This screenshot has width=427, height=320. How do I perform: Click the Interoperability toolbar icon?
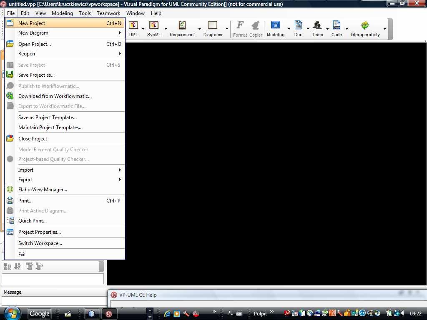point(365,25)
